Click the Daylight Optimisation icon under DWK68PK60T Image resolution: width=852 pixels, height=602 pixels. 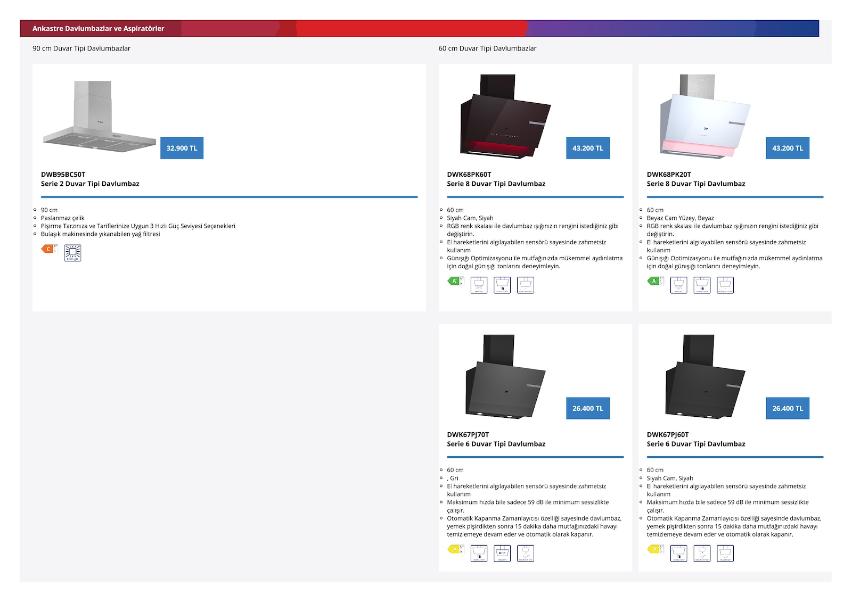(526, 285)
